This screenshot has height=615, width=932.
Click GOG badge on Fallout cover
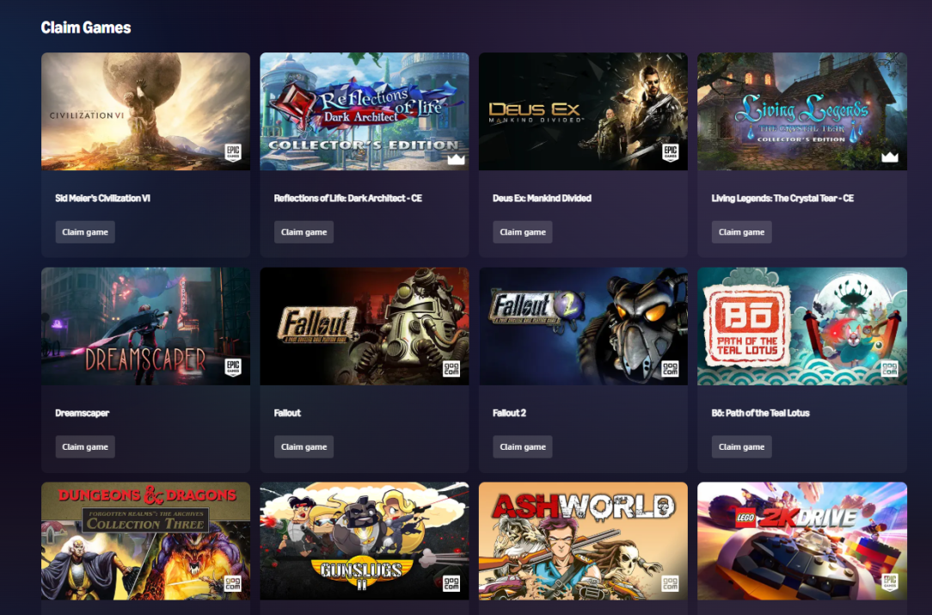pyautogui.click(x=451, y=369)
